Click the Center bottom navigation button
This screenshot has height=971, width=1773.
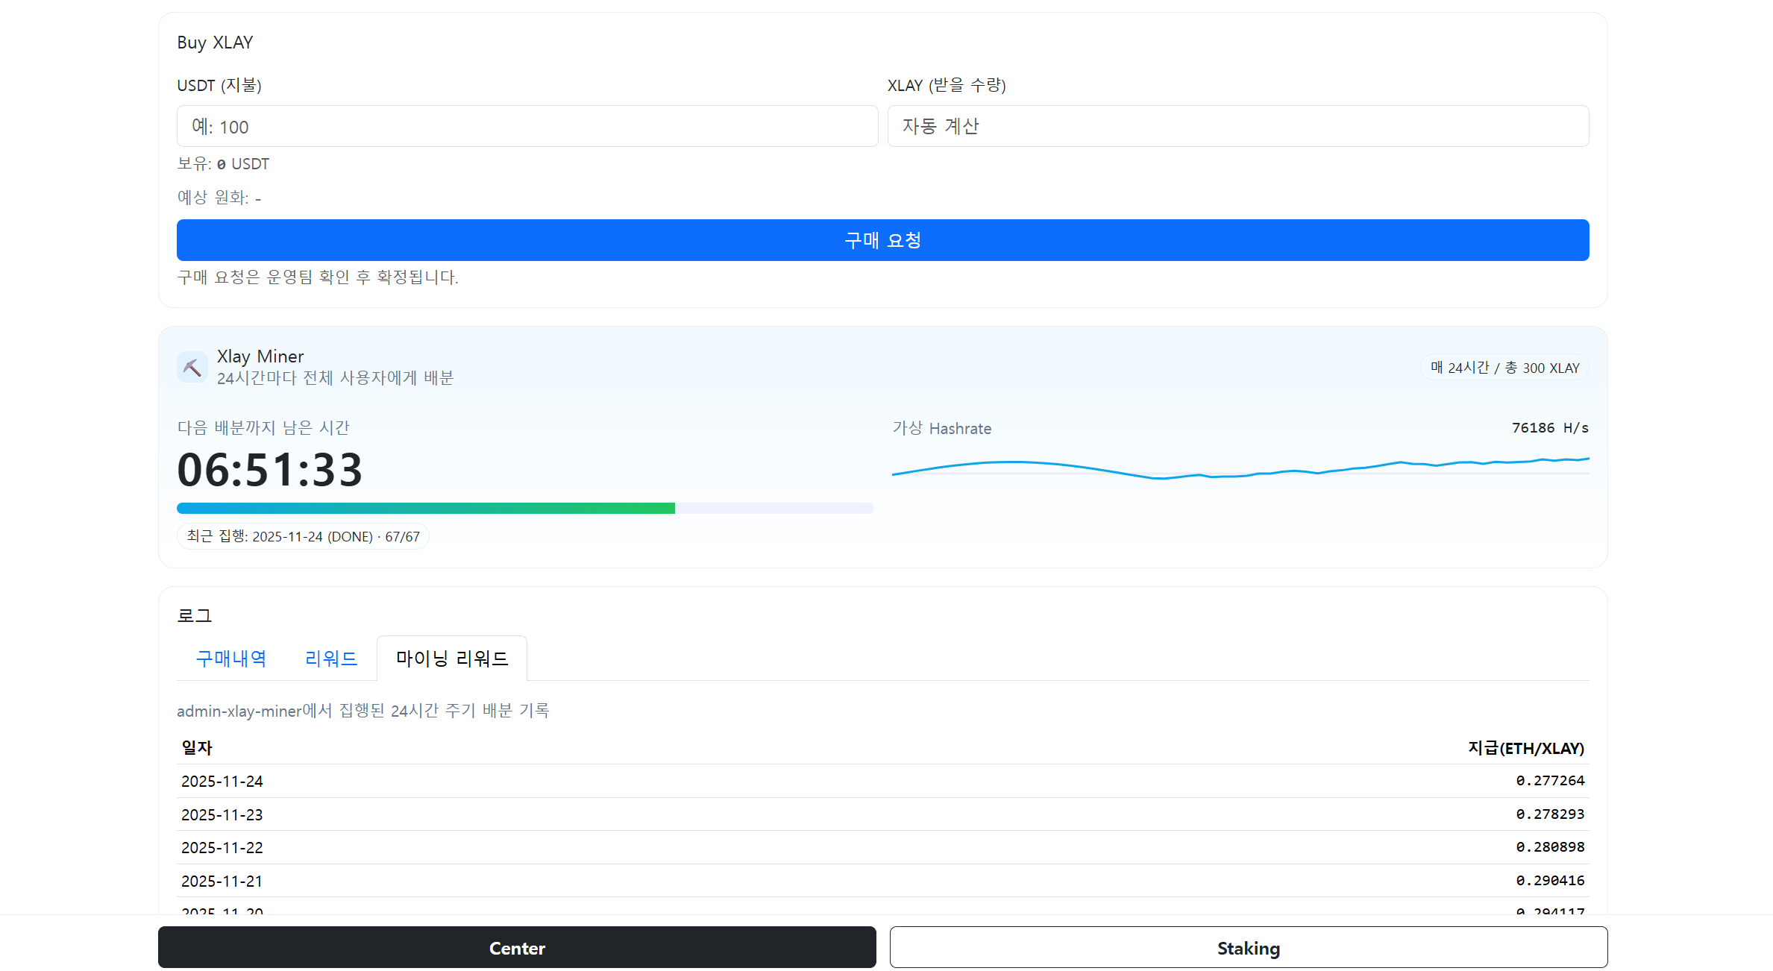pyautogui.click(x=517, y=948)
